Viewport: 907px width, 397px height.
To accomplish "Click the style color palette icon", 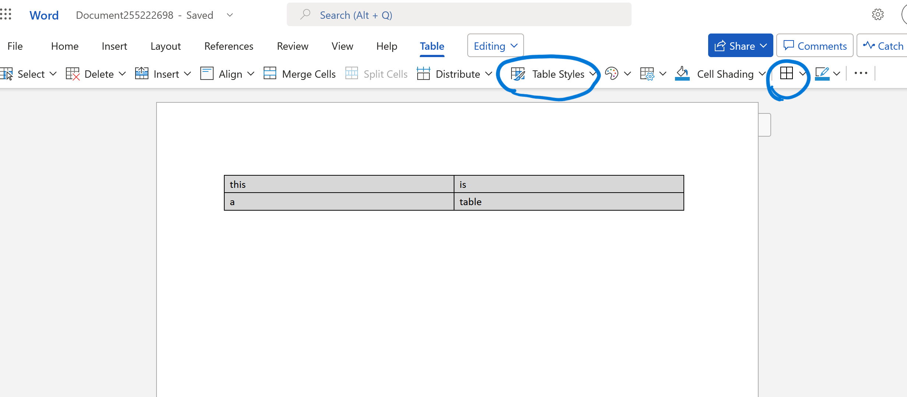I will point(612,74).
